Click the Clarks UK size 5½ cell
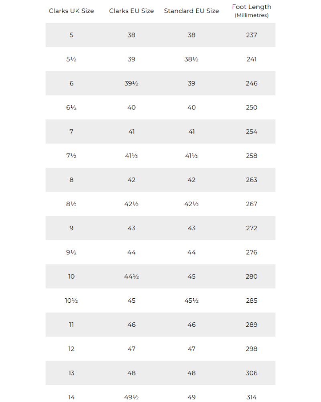Image resolution: width=321 pixels, height=402 pixels. pos(71,59)
